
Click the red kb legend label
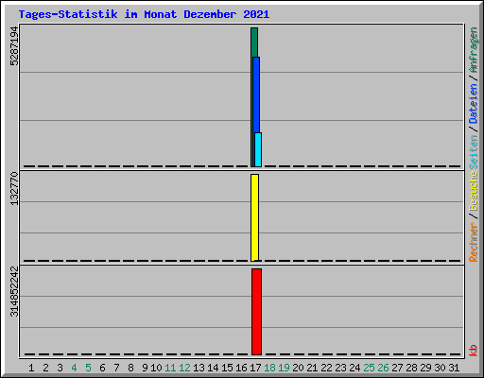(473, 351)
